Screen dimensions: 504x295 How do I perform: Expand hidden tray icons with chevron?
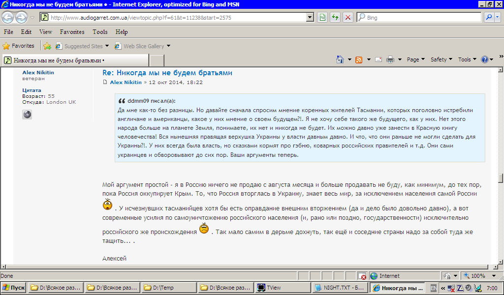coord(443,288)
